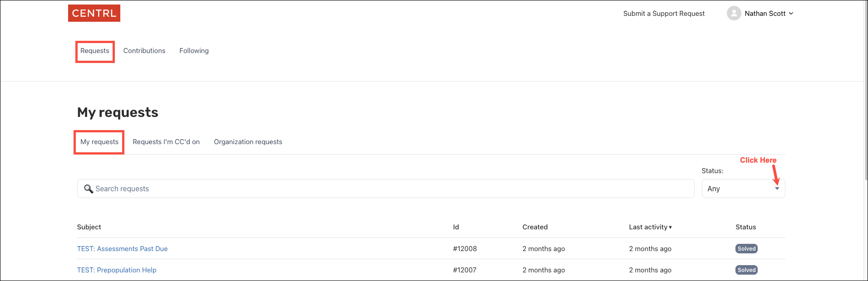
Task: Open the TEST: Prepopulation Help request
Action: 117,270
